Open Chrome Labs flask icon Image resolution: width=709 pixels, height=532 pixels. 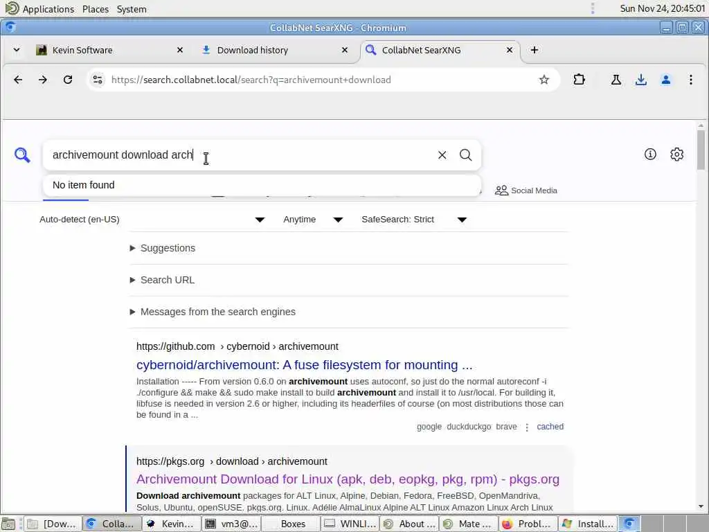[x=616, y=80]
